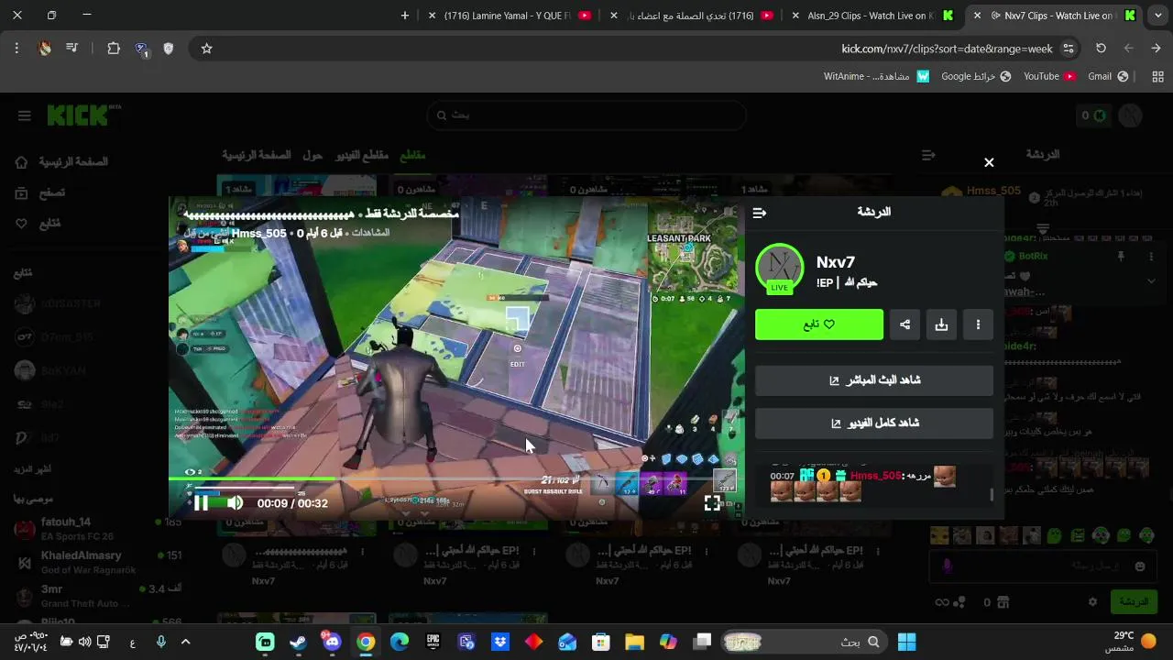1173x660 pixels.
Task: Open the Gmail bookmark
Action: [x=1107, y=76]
